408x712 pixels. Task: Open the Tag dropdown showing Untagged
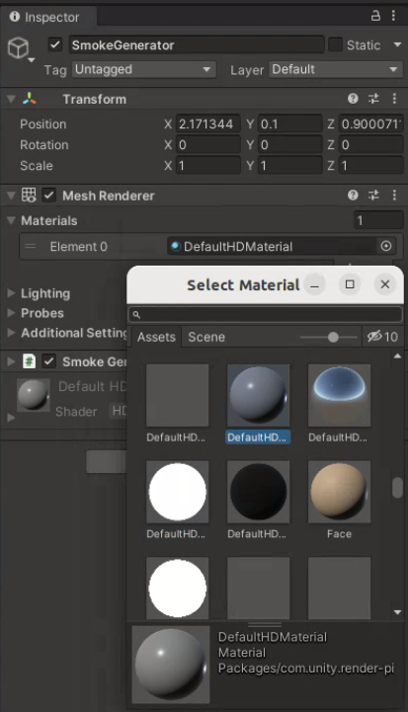(143, 69)
